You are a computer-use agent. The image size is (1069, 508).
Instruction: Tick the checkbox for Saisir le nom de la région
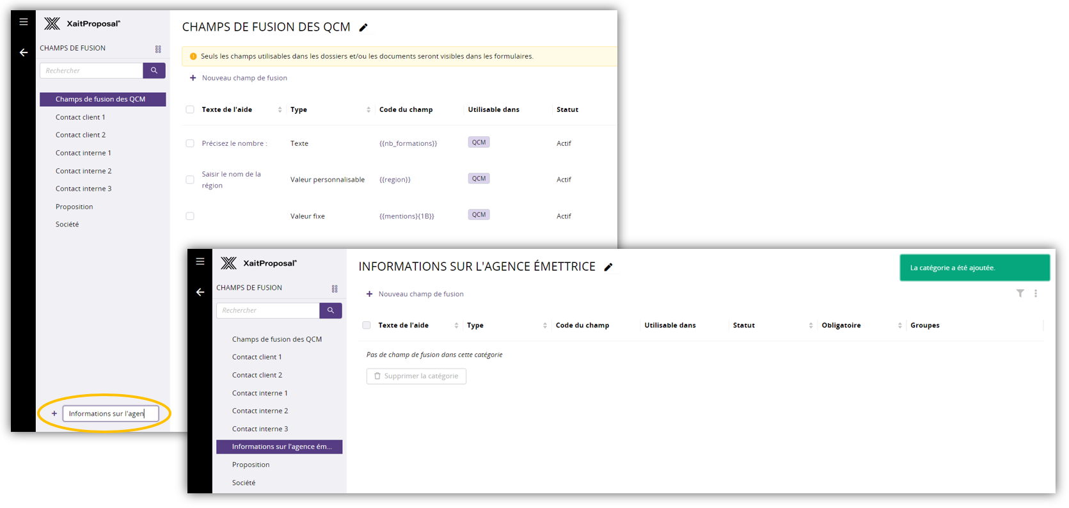tap(190, 180)
